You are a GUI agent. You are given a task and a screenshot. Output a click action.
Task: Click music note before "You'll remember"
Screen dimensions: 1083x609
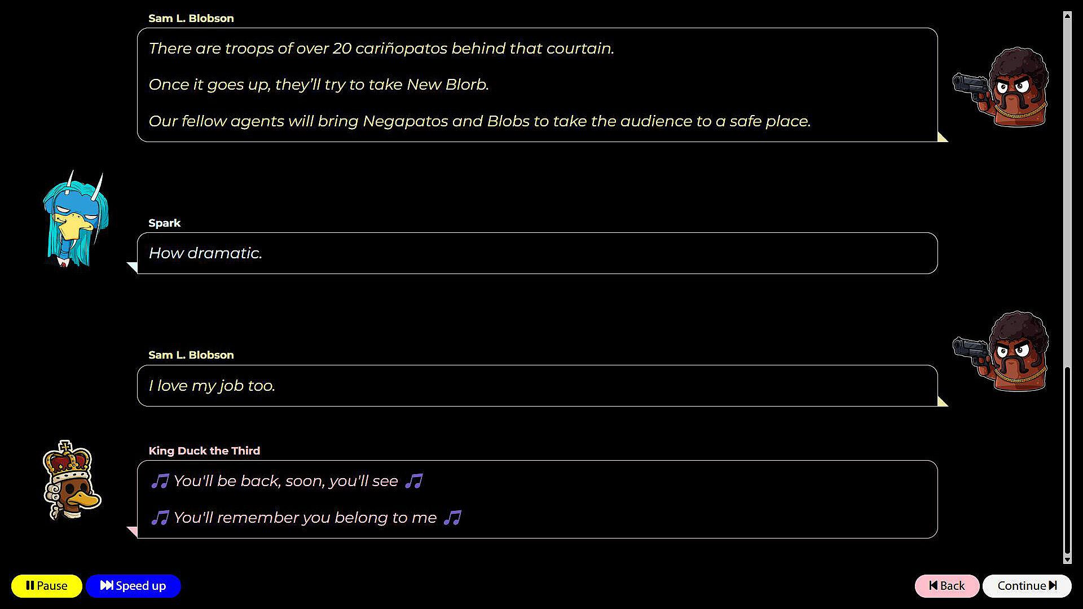click(x=160, y=518)
